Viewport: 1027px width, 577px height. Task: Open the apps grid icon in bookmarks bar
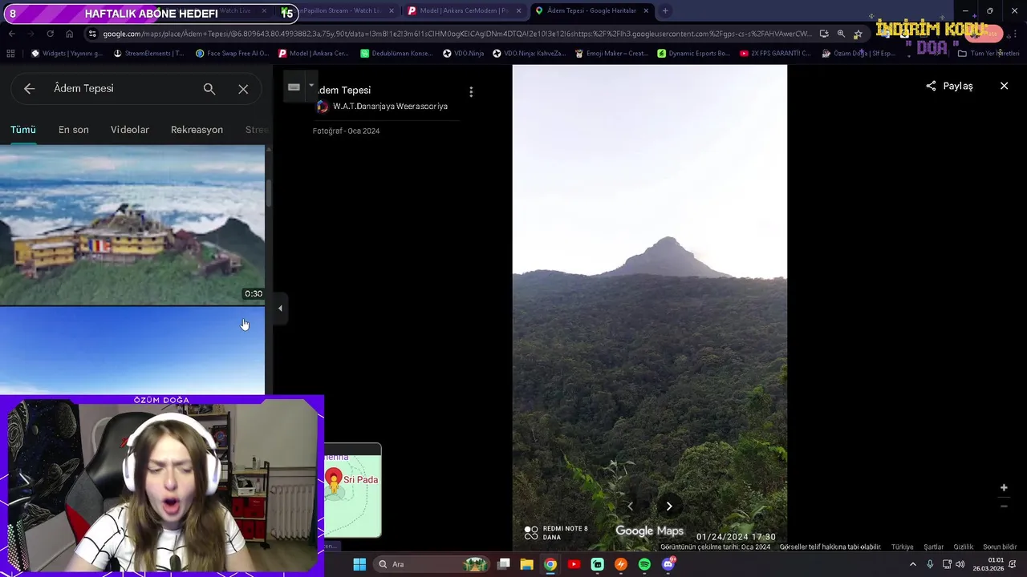click(x=10, y=54)
